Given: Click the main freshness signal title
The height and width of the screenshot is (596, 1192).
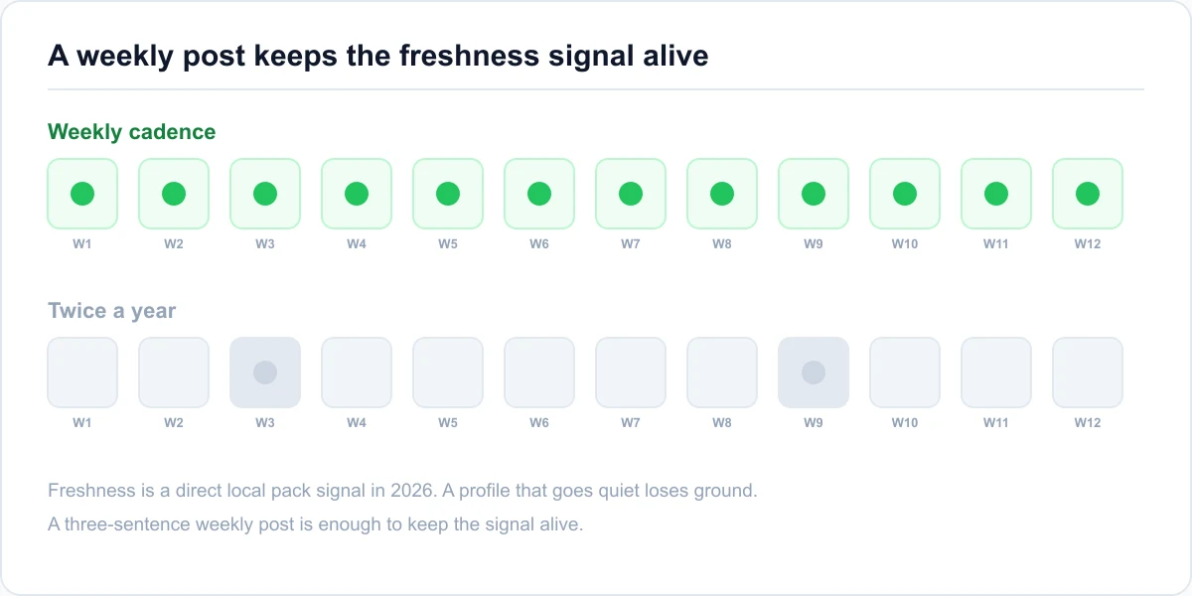Looking at the screenshot, I should pyautogui.click(x=378, y=56).
